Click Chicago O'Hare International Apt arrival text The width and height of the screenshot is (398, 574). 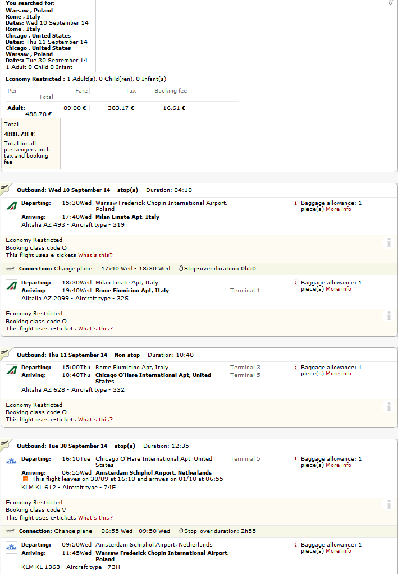pos(153,378)
